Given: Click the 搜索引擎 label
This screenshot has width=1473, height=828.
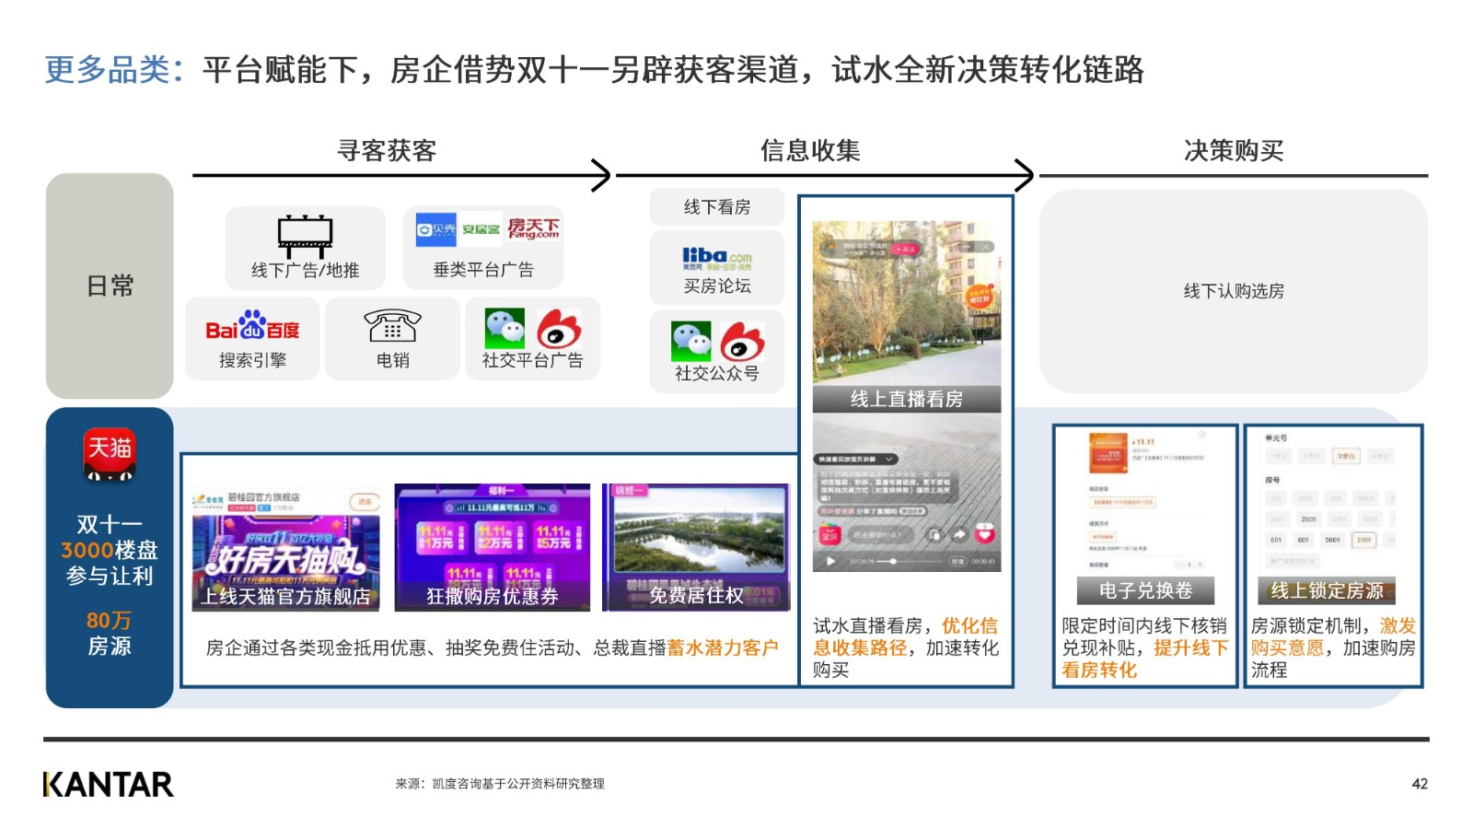Looking at the screenshot, I should tap(252, 360).
